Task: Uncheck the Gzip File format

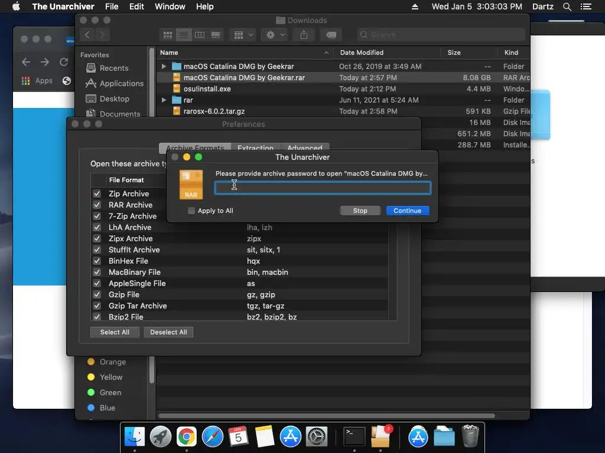Action: tap(97, 294)
